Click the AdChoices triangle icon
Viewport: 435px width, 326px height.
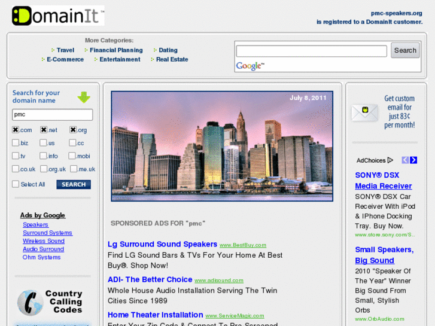point(390,160)
